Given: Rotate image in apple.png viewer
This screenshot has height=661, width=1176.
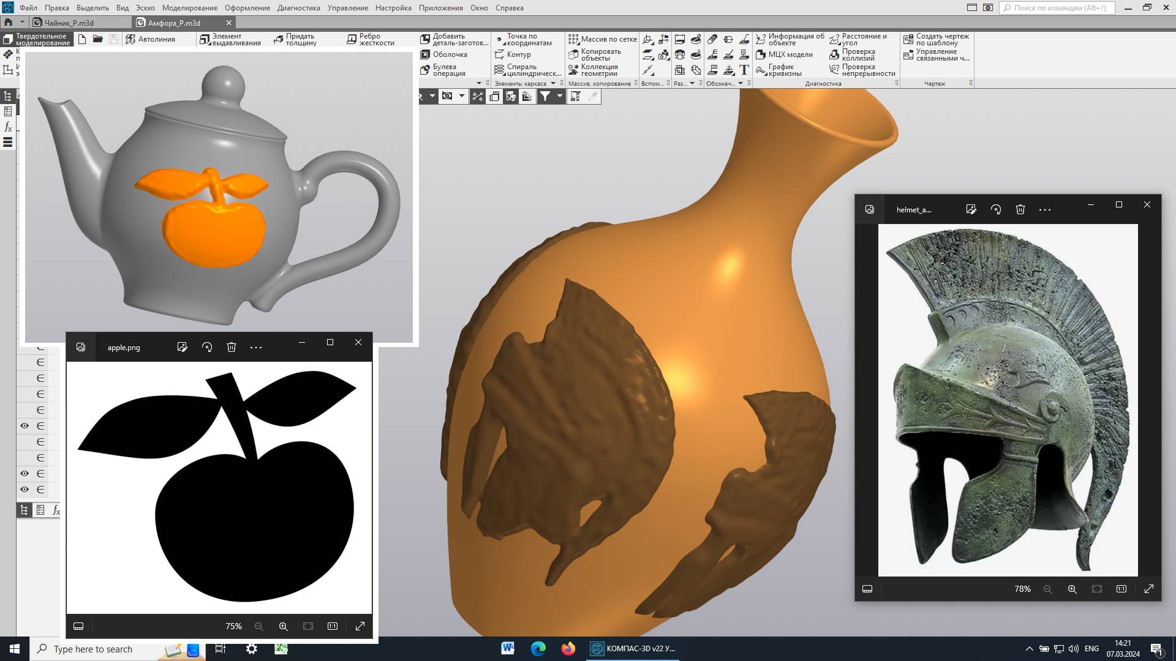Looking at the screenshot, I should 207,347.
